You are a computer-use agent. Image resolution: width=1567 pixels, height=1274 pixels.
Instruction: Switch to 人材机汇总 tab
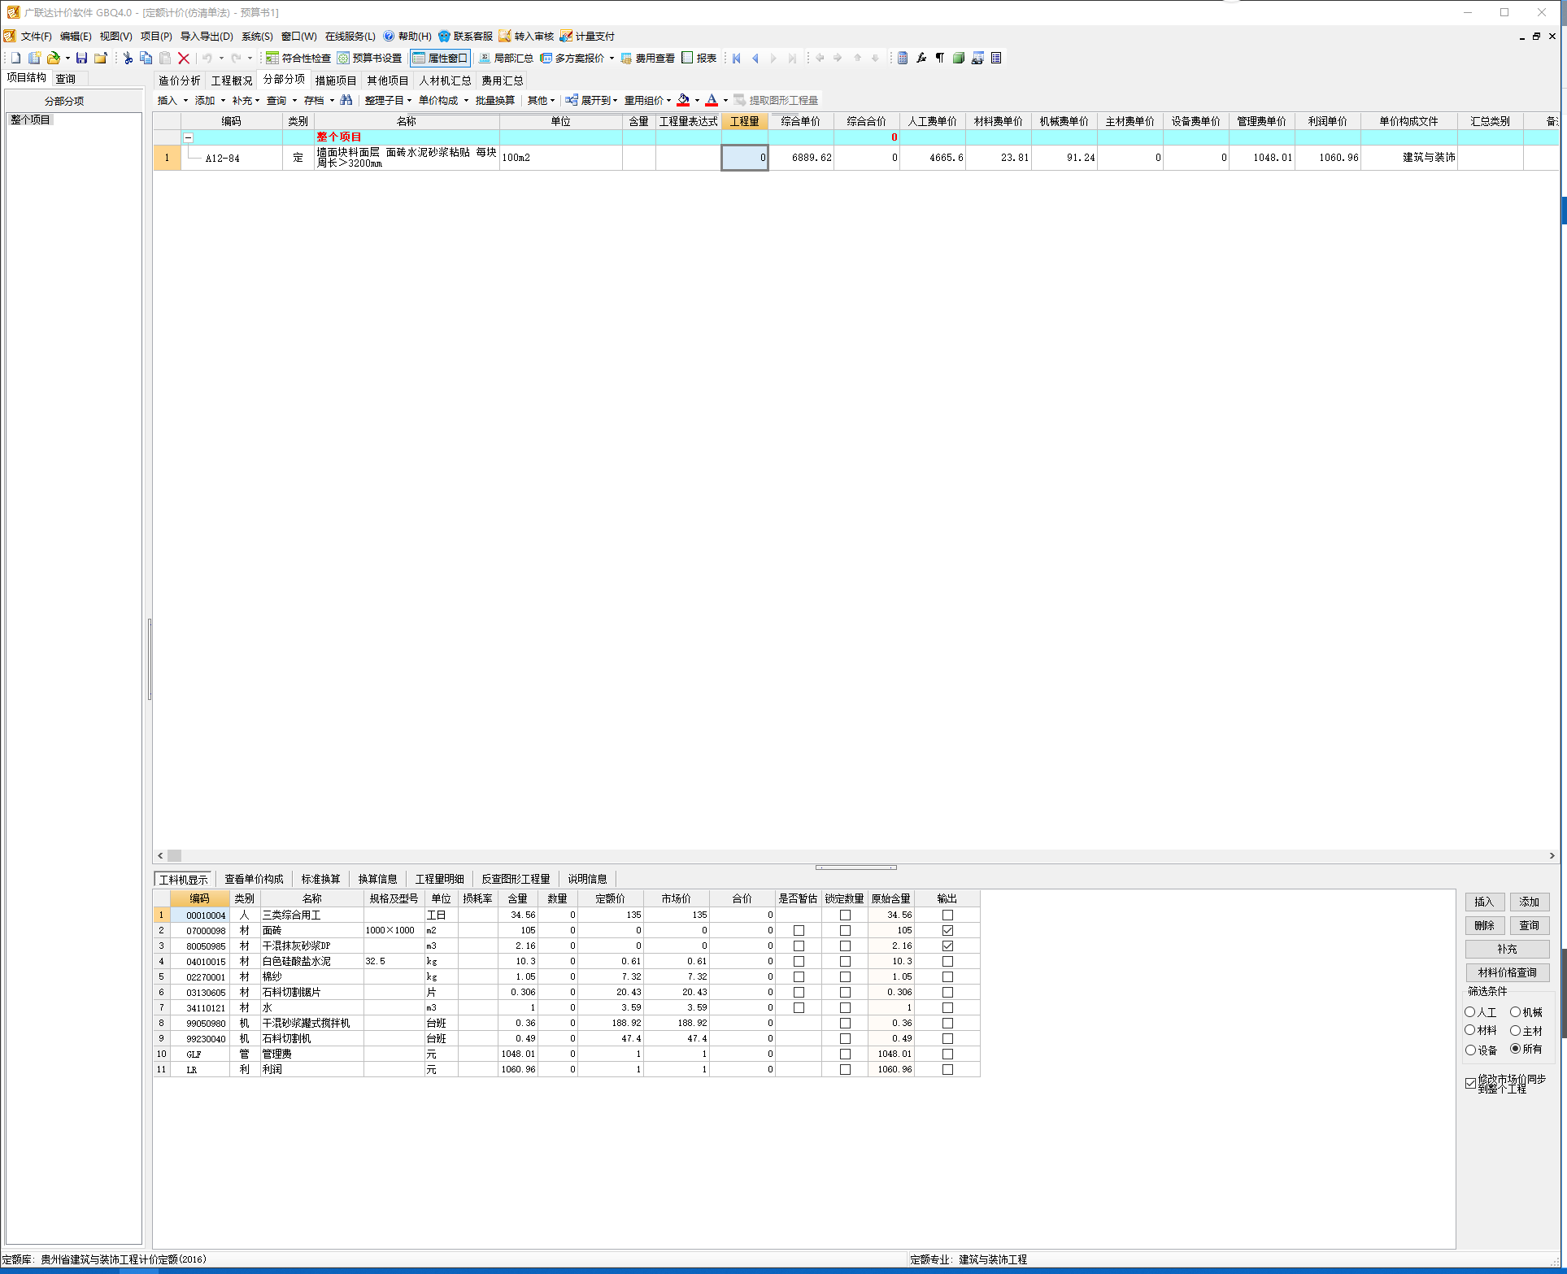(445, 80)
